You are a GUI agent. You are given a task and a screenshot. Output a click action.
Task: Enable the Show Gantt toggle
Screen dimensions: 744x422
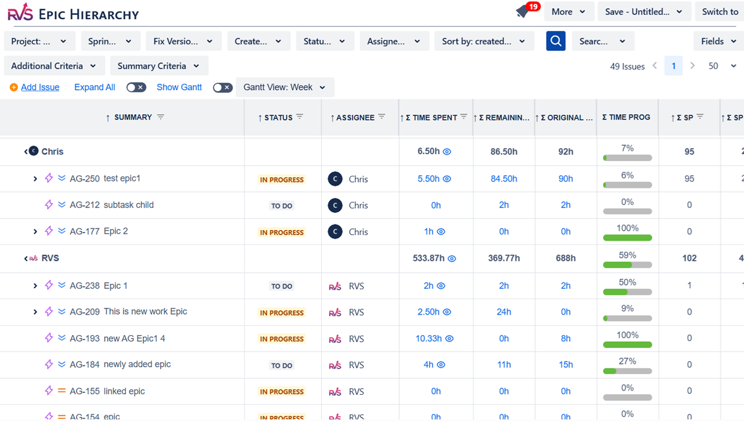(x=222, y=88)
